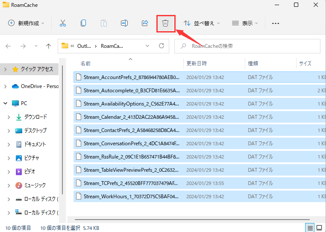Switch to details view in status bar
This screenshot has height=232, width=326.
pyautogui.click(x=311, y=227)
